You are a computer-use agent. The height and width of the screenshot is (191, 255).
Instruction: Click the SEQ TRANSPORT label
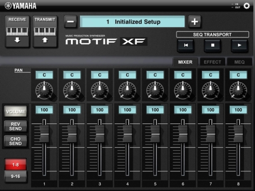point(212,35)
